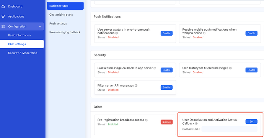Click help icon for Blocked message callback
Image resolution: width=264 pixels, height=138 pixels.
click(x=155, y=68)
